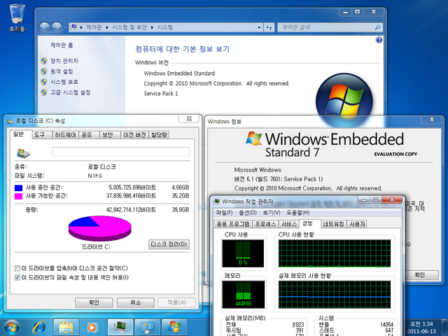Click the drive icon in disk properties

point(23,153)
